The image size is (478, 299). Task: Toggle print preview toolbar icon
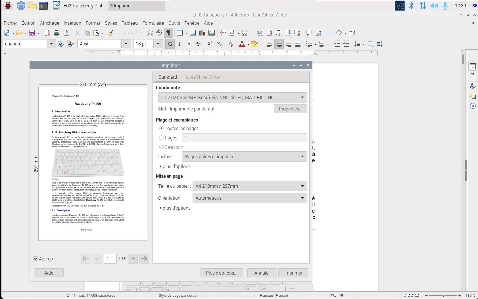pyautogui.click(x=66, y=33)
